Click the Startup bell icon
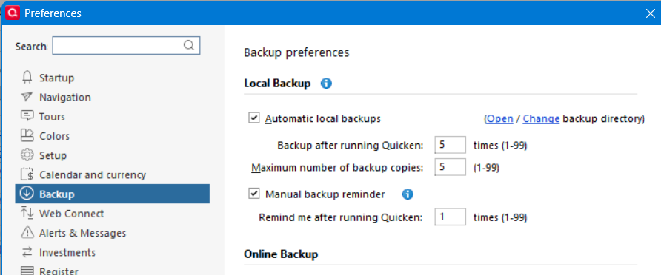This screenshot has width=661, height=275. (x=27, y=78)
